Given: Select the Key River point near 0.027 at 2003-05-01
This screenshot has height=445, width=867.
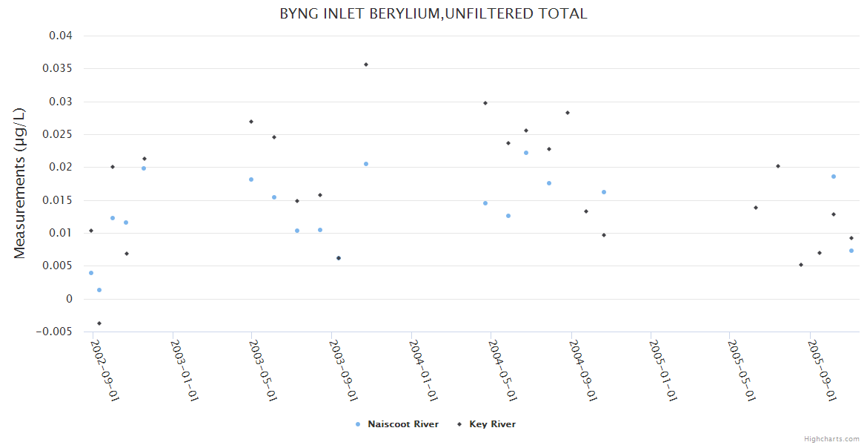Looking at the screenshot, I should coord(251,122).
